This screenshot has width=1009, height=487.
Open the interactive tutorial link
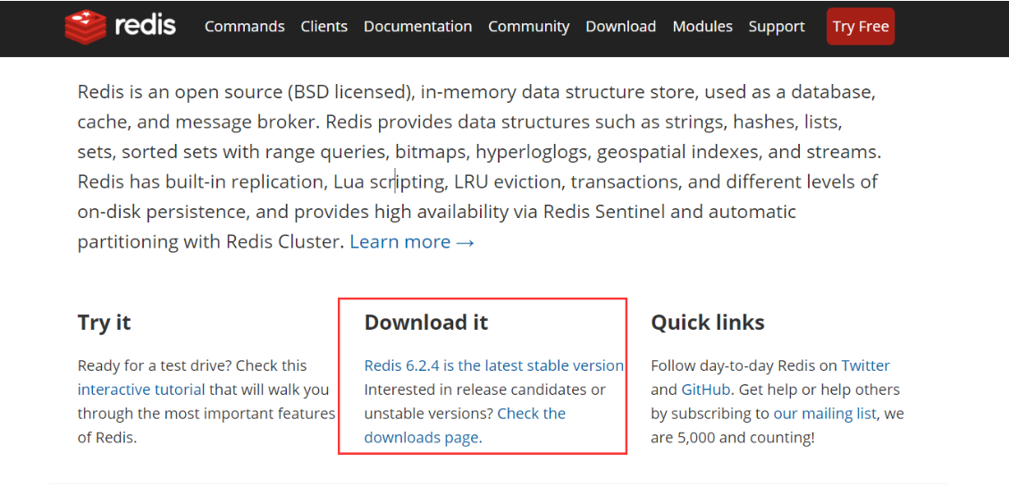(x=141, y=390)
